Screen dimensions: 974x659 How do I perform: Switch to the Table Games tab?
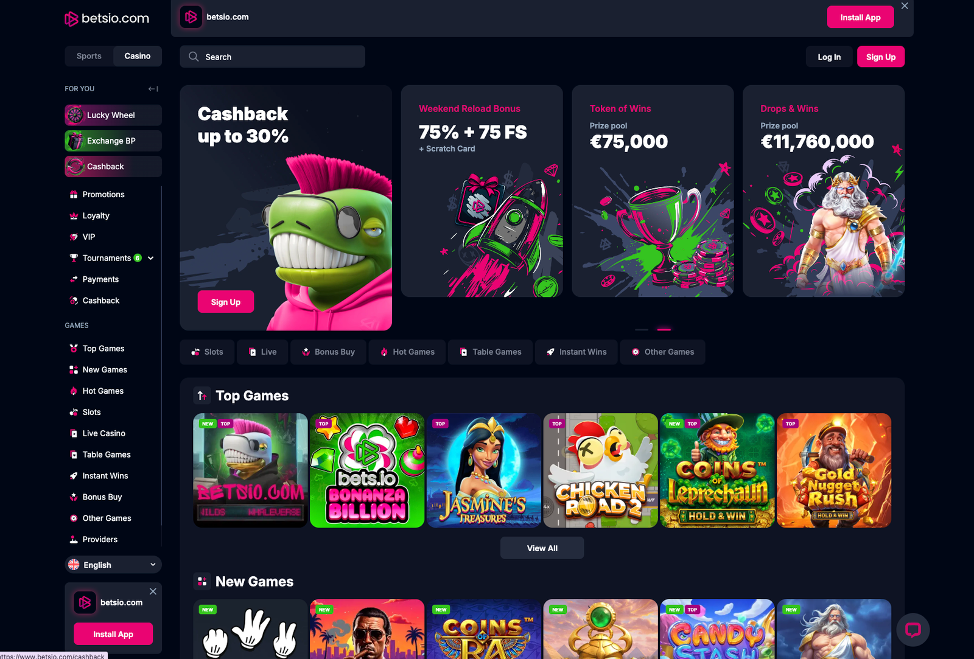(x=491, y=352)
